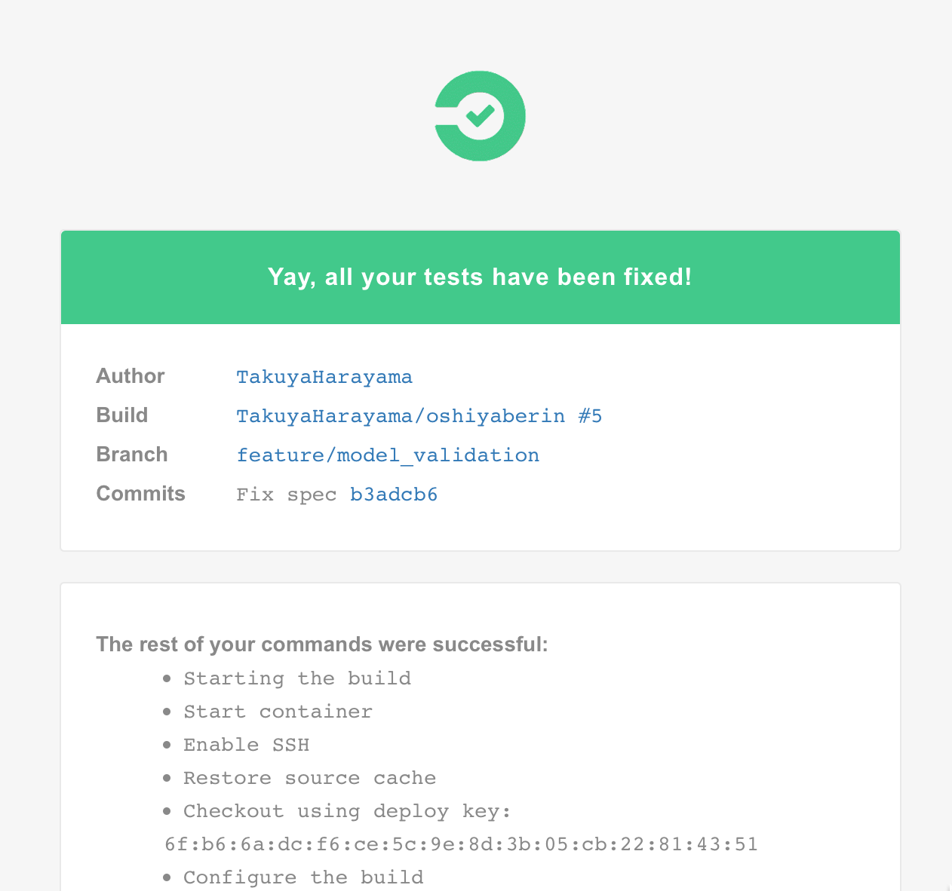Click the Author field label
Viewport: 952px width, 891px height.
pyautogui.click(x=130, y=376)
